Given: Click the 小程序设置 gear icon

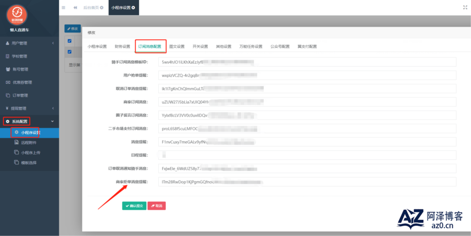Looking at the screenshot, I should coord(17,132).
